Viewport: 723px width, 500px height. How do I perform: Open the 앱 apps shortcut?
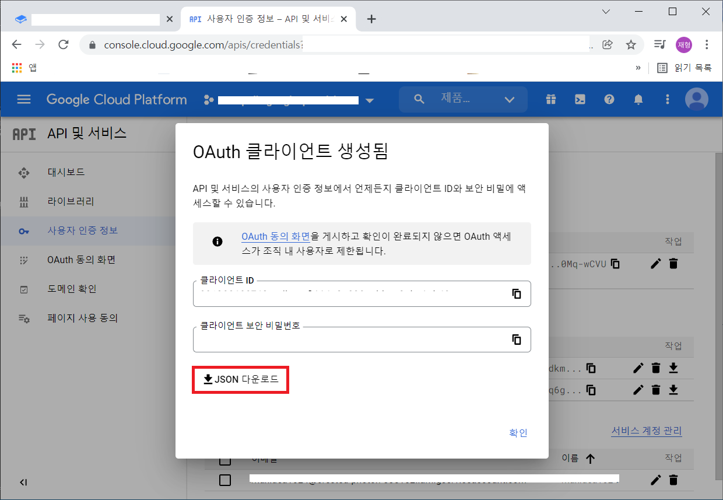(24, 68)
